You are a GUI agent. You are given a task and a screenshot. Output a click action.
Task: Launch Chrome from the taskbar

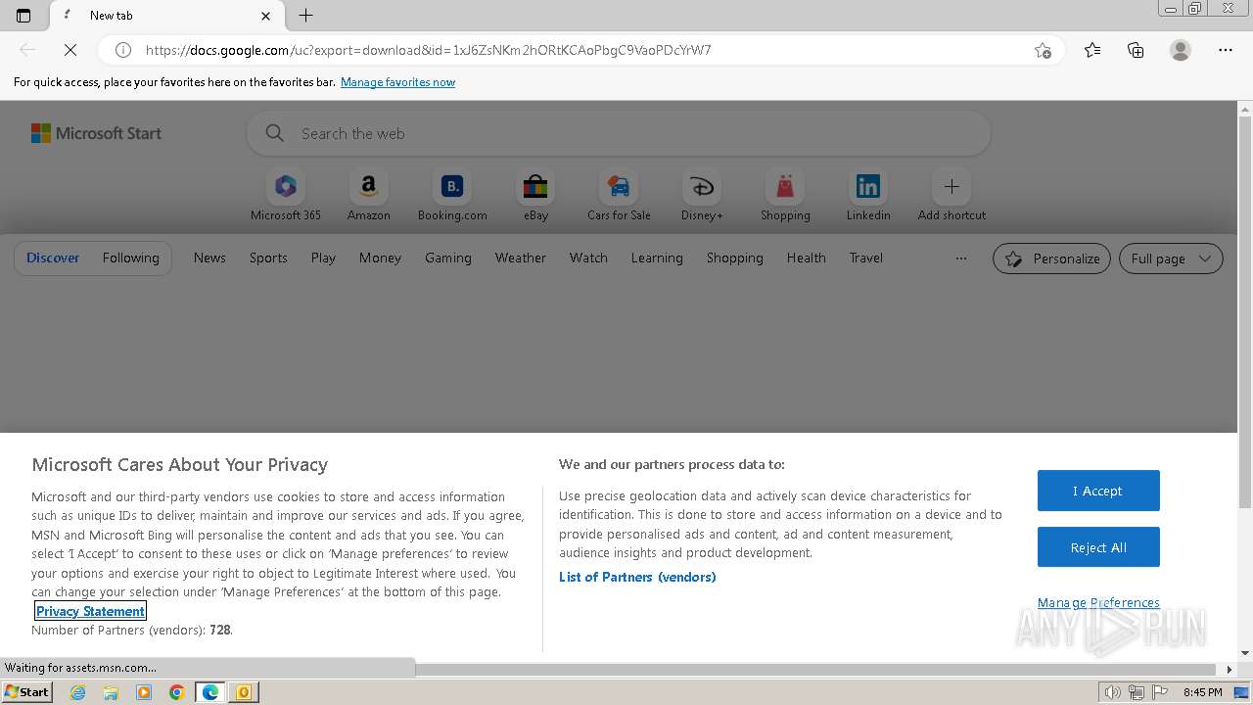(177, 692)
